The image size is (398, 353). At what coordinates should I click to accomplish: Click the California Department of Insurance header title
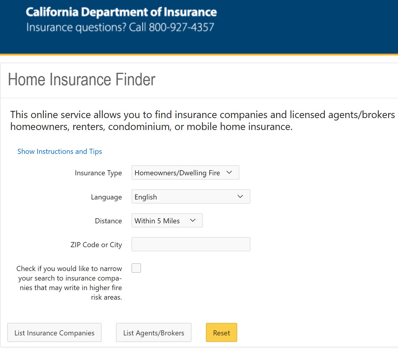(121, 12)
